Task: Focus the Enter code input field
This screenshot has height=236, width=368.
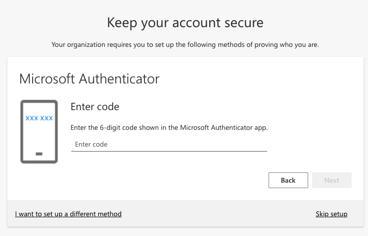Action: [169, 144]
